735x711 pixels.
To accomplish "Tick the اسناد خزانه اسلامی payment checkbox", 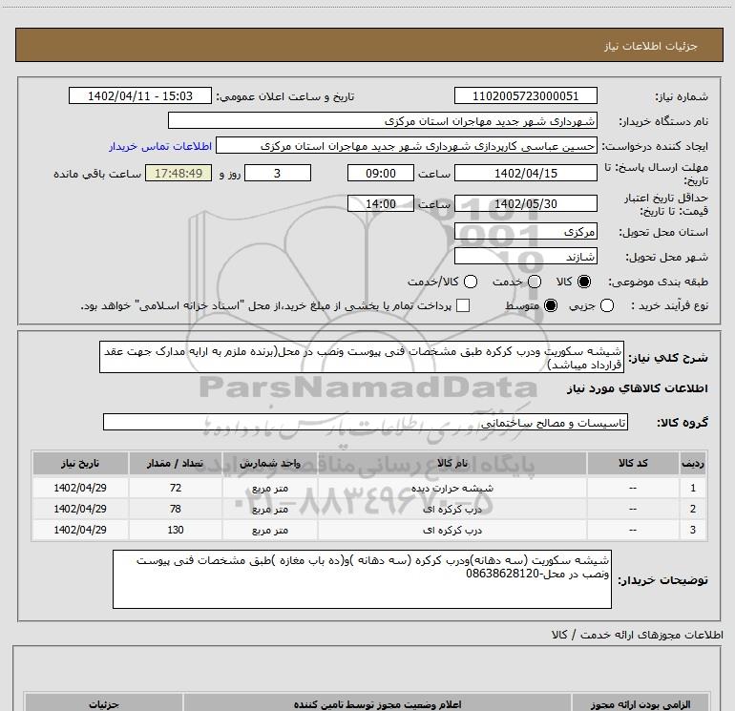I will 463,305.
